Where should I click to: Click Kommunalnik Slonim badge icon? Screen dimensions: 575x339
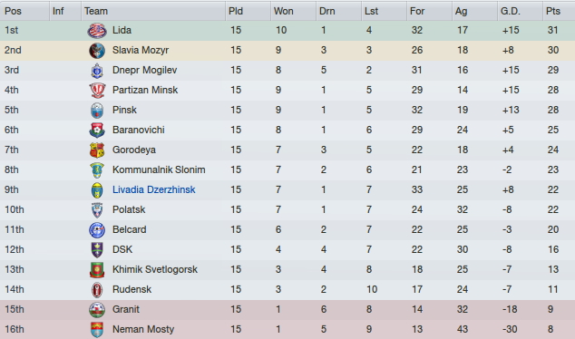point(97,170)
